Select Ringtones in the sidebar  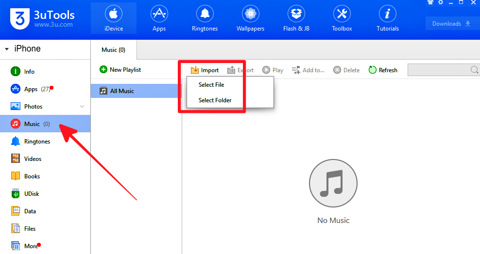(x=45, y=142)
